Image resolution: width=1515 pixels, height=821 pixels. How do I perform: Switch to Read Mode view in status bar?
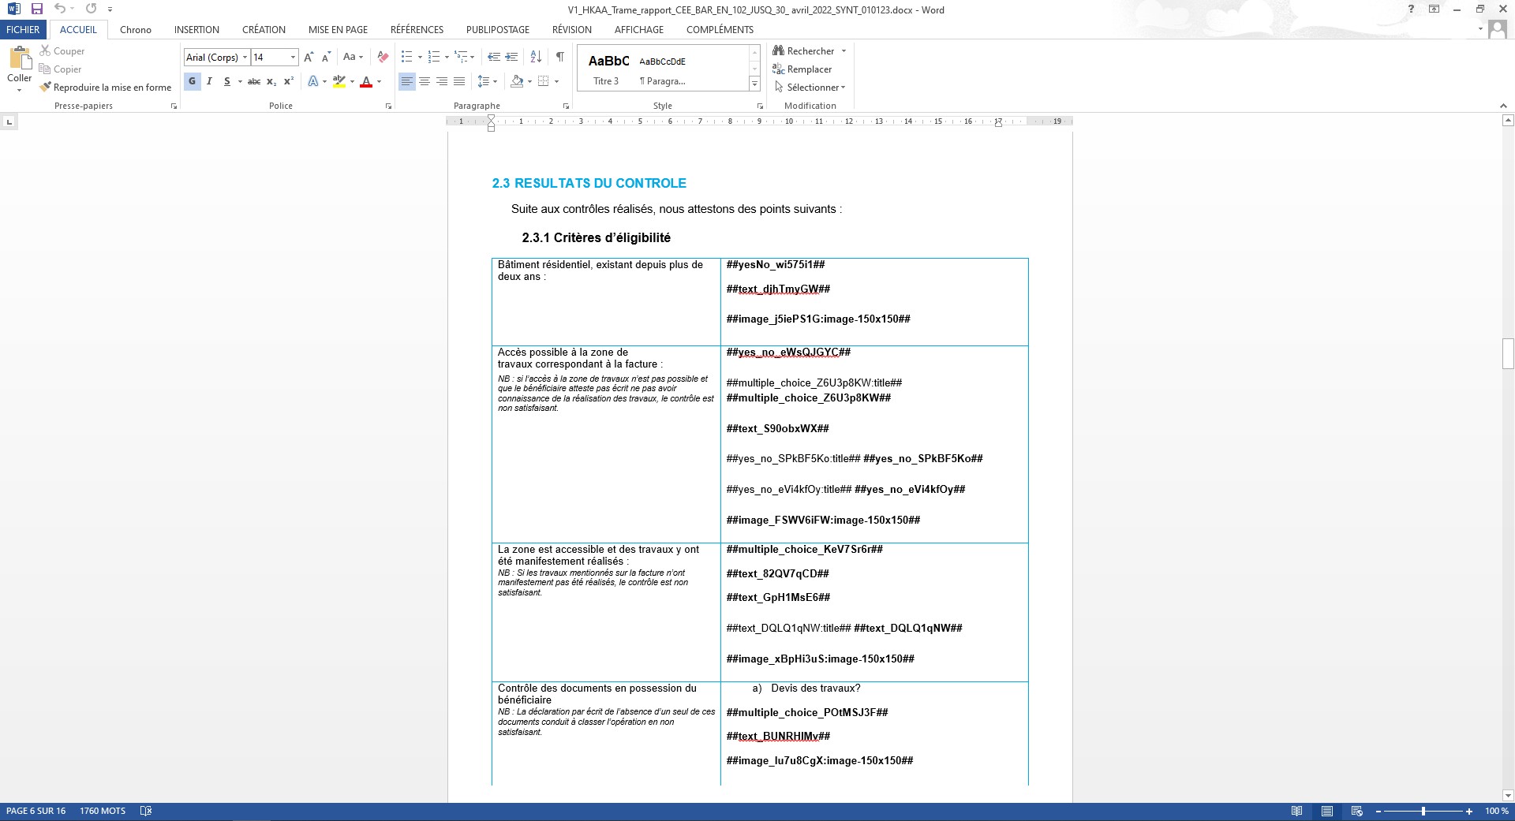(x=1296, y=811)
